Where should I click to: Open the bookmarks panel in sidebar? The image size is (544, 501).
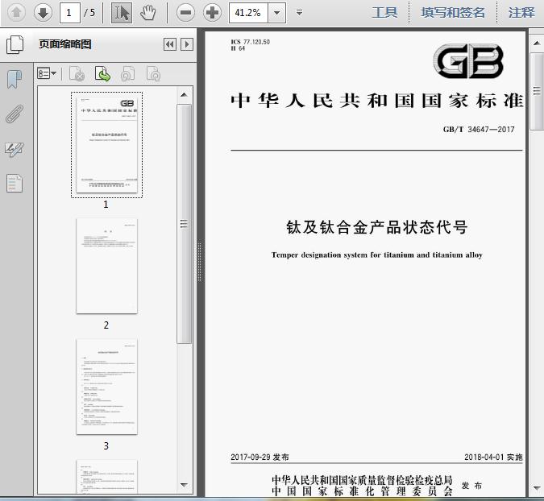[15, 79]
